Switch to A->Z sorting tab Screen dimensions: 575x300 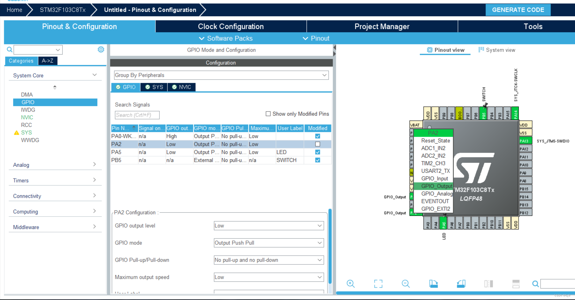48,61
